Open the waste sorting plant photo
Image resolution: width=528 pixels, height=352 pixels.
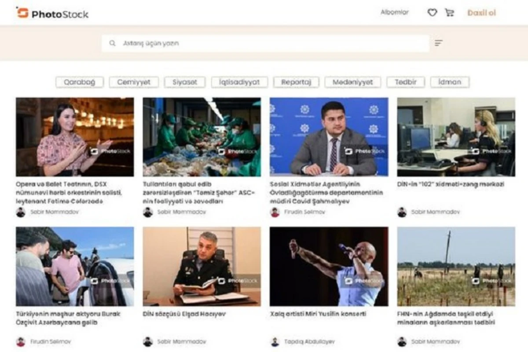[202, 137]
